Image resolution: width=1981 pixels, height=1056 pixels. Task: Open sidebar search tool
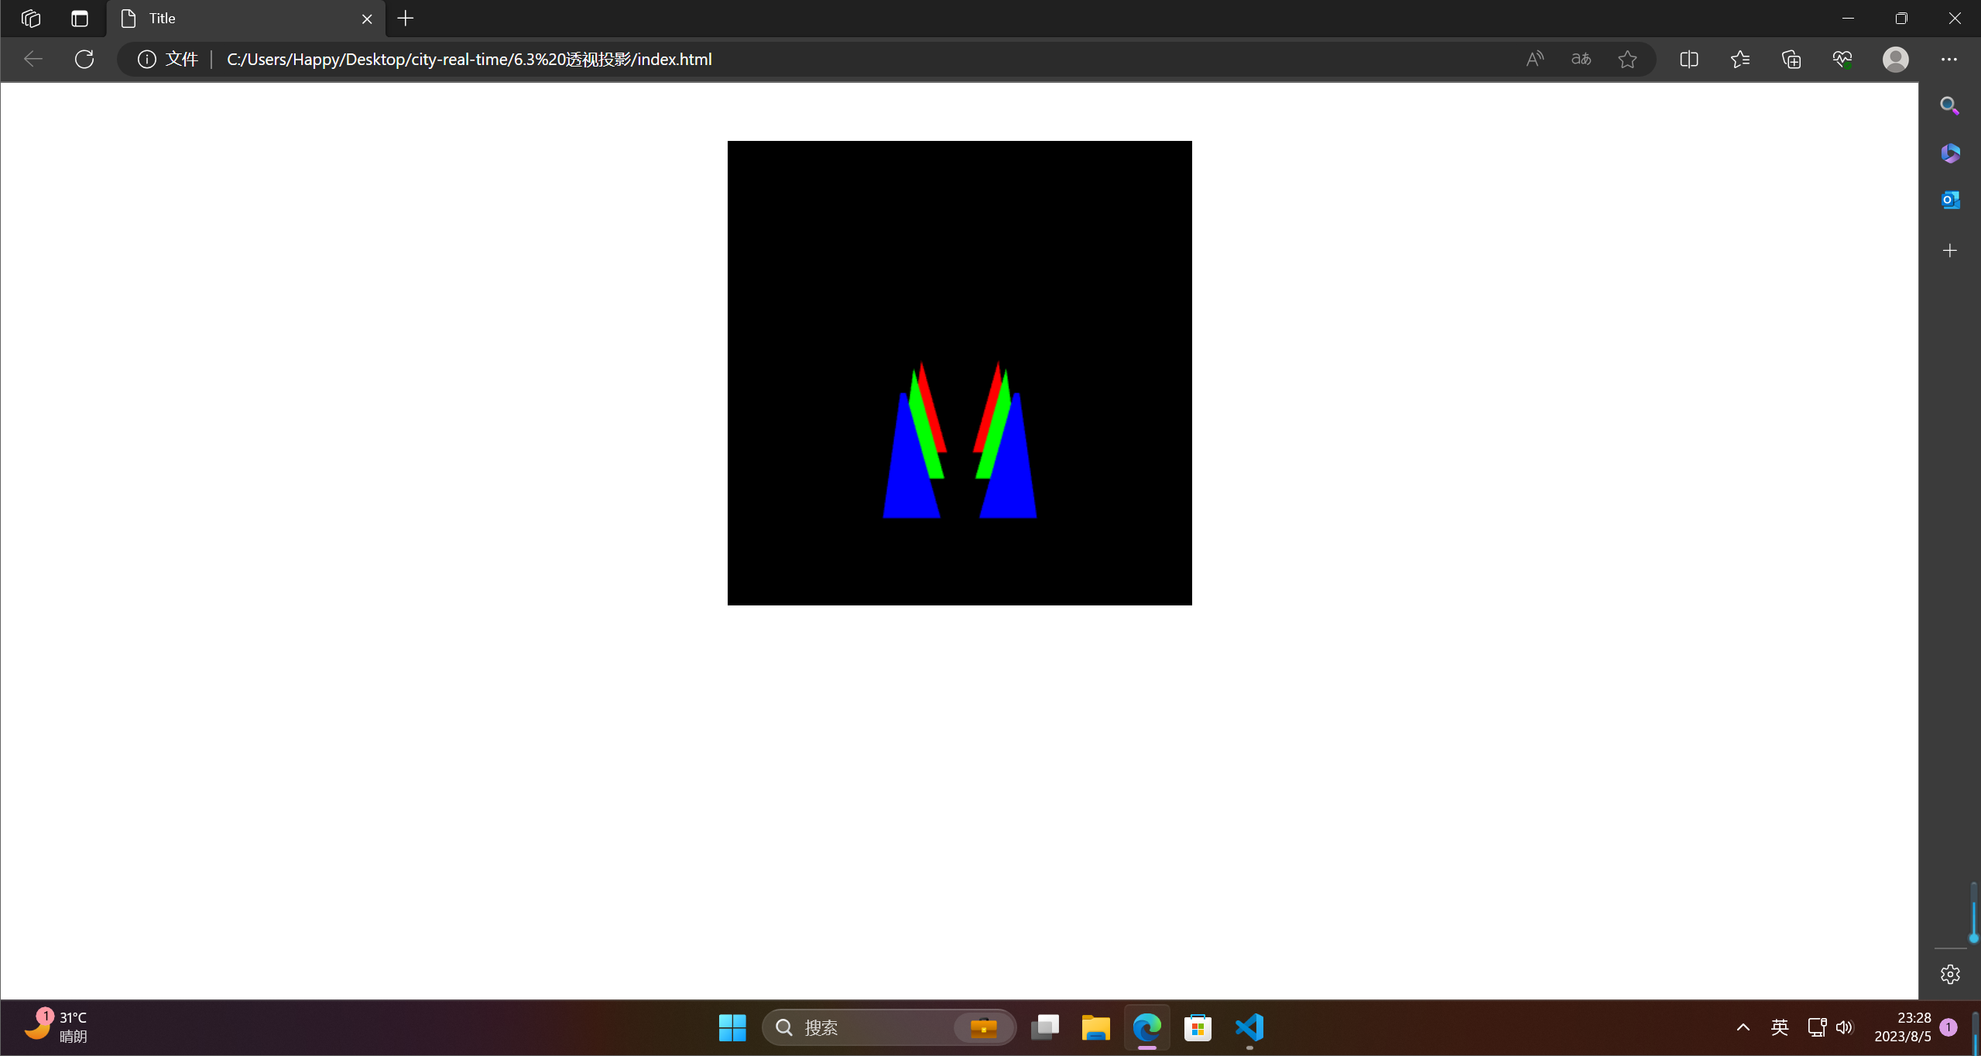pyautogui.click(x=1949, y=105)
